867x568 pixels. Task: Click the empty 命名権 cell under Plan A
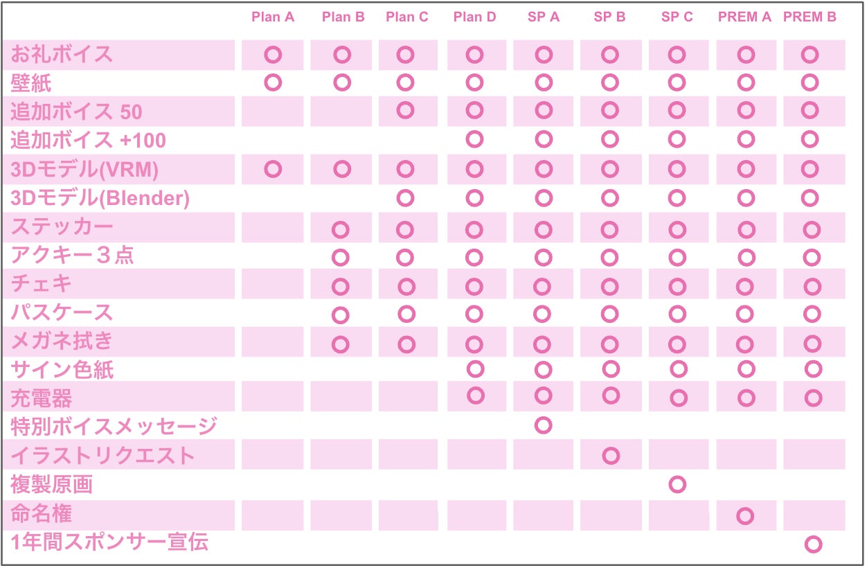pyautogui.click(x=272, y=515)
